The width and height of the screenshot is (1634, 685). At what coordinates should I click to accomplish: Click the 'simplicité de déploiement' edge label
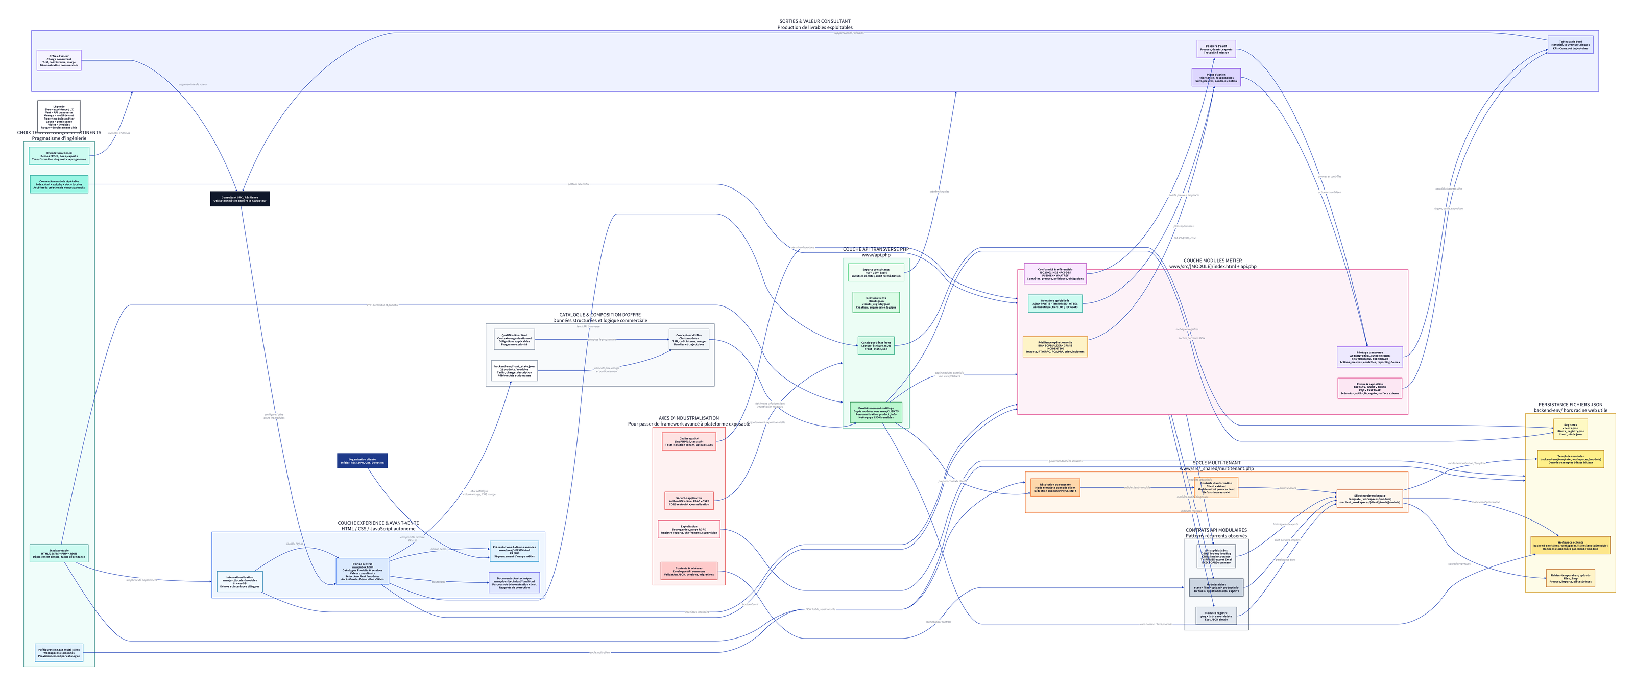pyautogui.click(x=141, y=580)
